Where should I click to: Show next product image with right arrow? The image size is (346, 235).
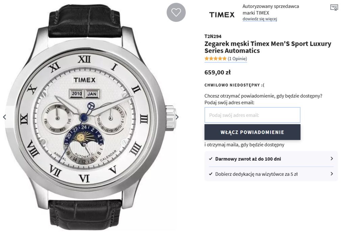coord(177,117)
